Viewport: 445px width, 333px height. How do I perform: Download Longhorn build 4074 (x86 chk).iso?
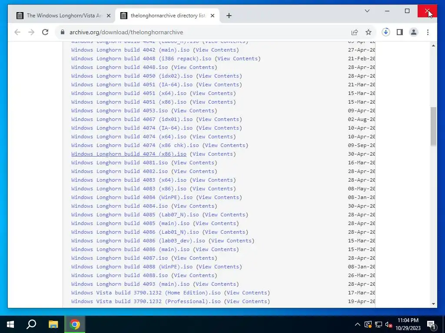pos(135,145)
